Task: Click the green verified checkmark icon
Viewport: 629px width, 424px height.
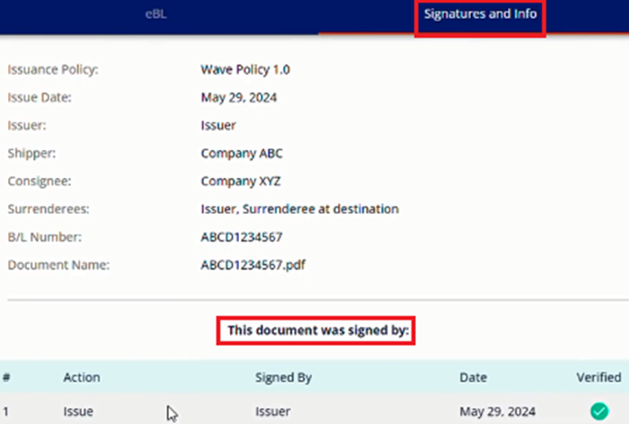Action: pyautogui.click(x=599, y=411)
